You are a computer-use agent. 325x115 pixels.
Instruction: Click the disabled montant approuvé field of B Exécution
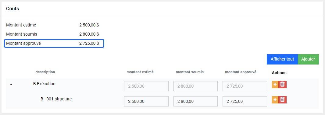pyautogui.click(x=245, y=86)
